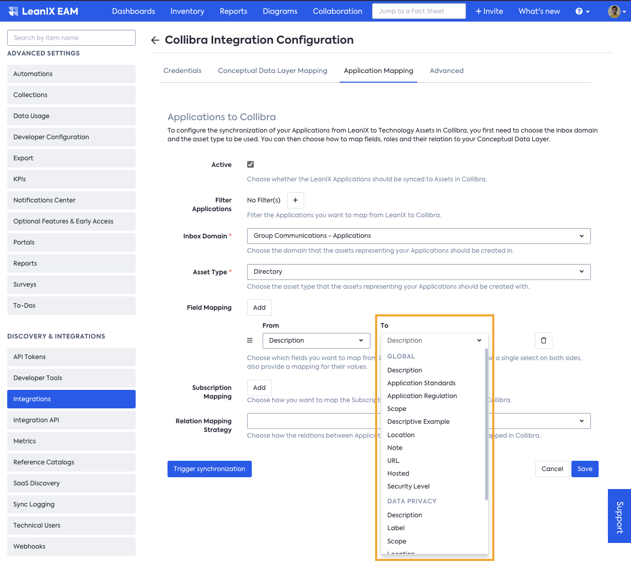
Task: Save the configuration
Action: coord(585,469)
